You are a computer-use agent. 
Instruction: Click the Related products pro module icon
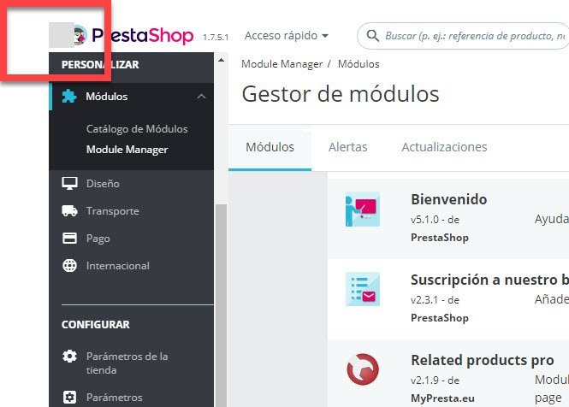(363, 369)
